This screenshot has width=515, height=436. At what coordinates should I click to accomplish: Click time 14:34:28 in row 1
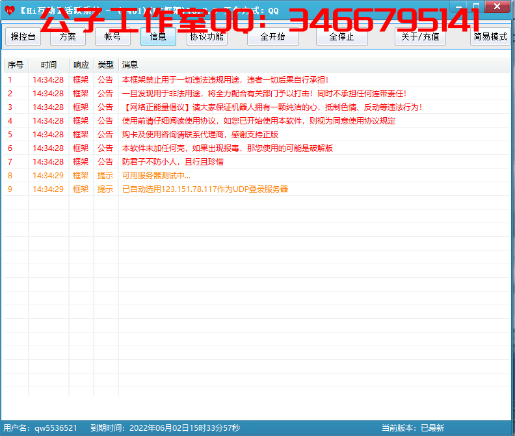[48, 80]
